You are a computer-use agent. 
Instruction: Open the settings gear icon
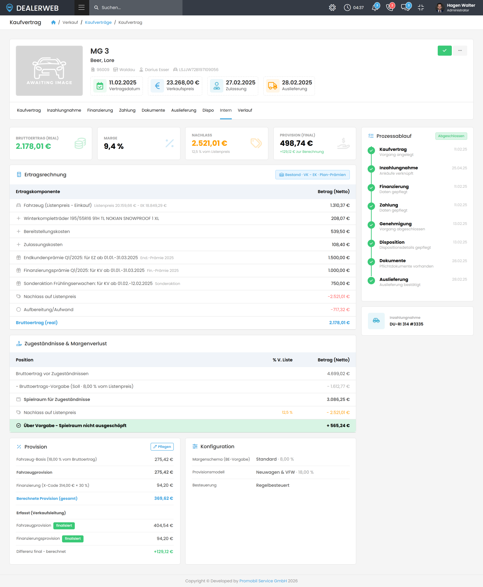point(332,7)
